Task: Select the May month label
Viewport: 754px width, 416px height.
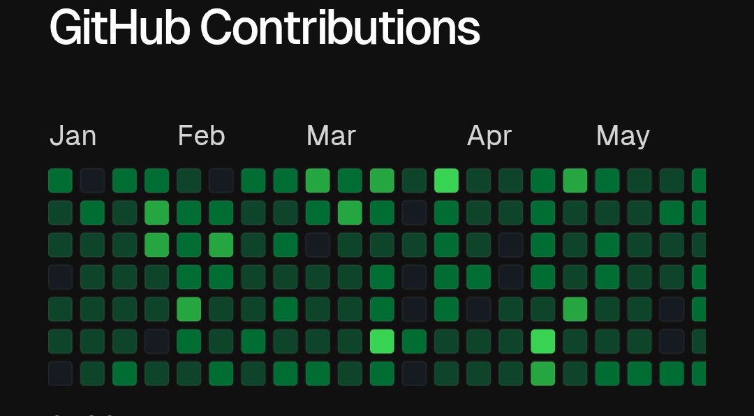Action: pos(623,136)
